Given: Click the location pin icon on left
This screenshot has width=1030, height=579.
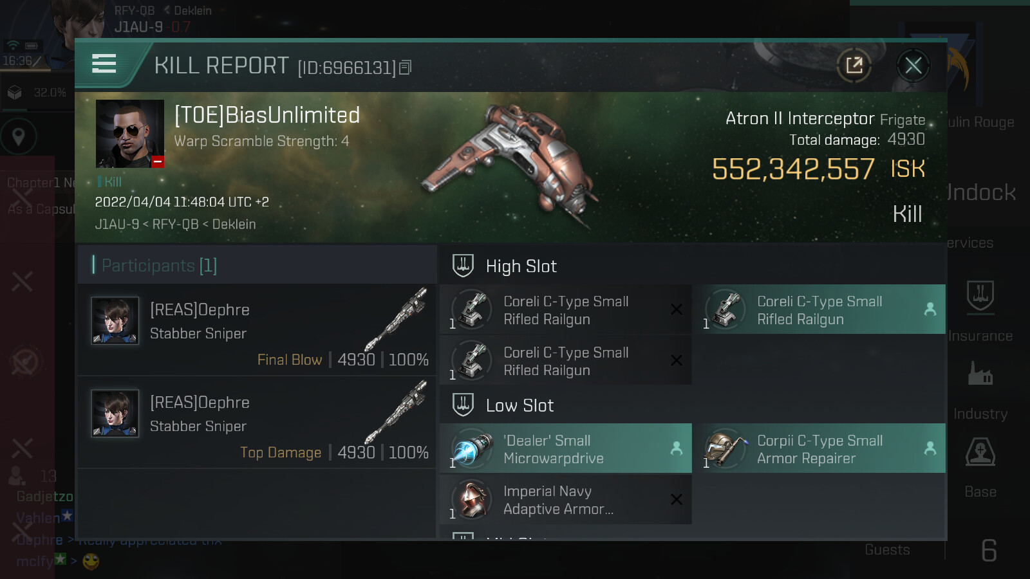Looking at the screenshot, I should pyautogui.click(x=19, y=136).
